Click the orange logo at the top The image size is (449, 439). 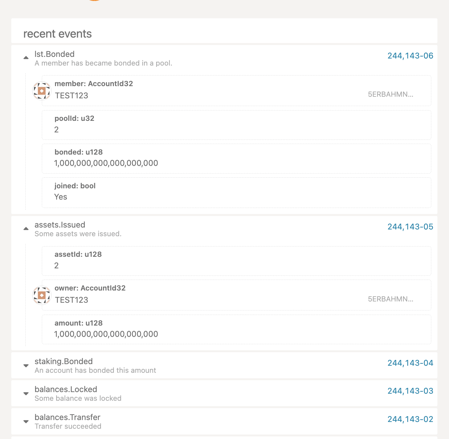click(x=94, y=2)
